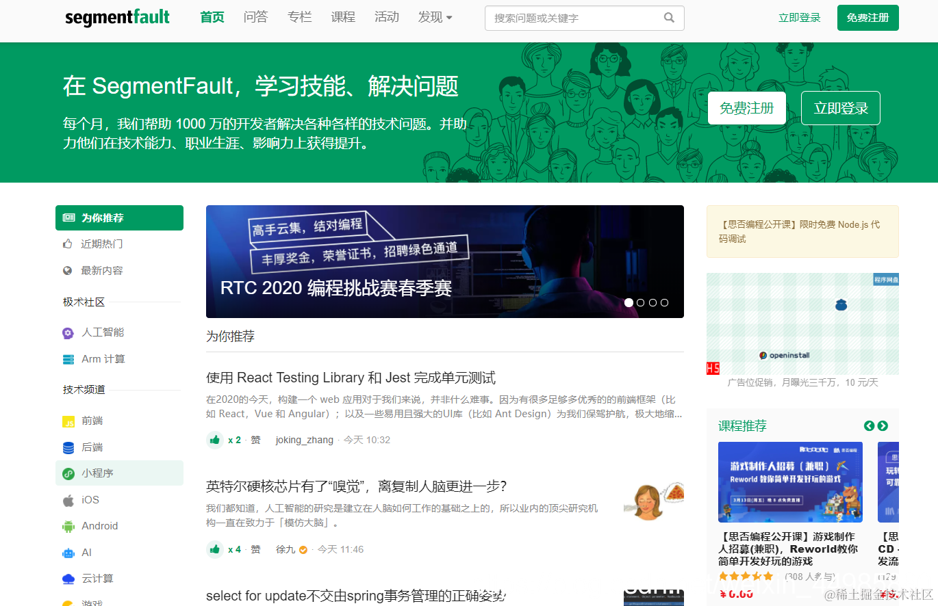938x606 pixels.
Task: Click the Android robot channel icon
Action: coord(67,525)
